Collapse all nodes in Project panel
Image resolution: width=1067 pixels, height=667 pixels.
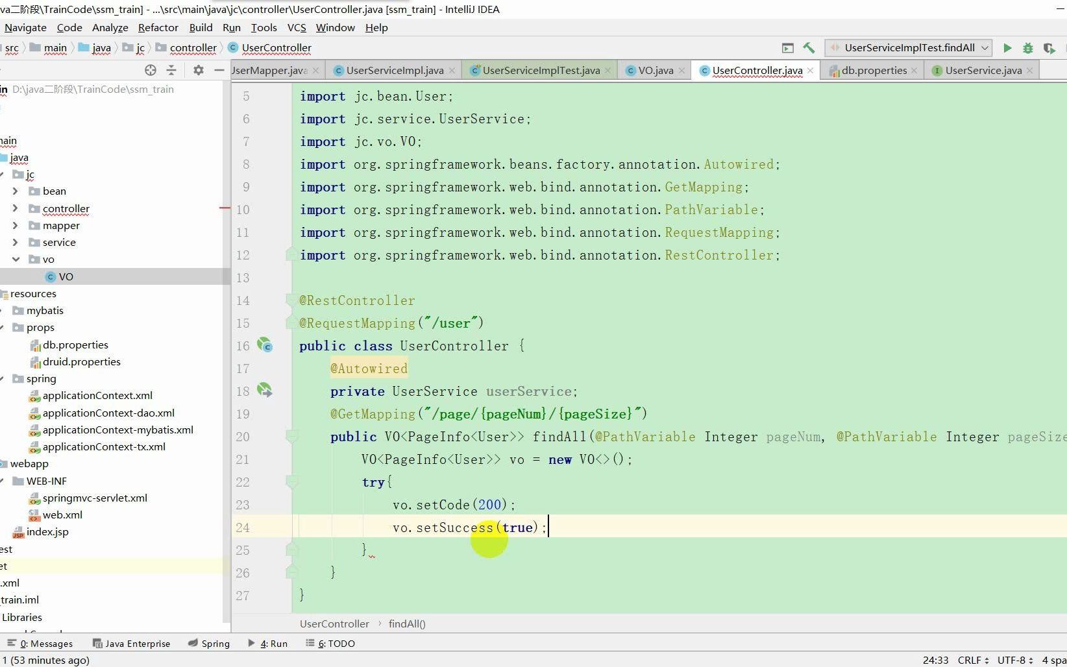(171, 70)
